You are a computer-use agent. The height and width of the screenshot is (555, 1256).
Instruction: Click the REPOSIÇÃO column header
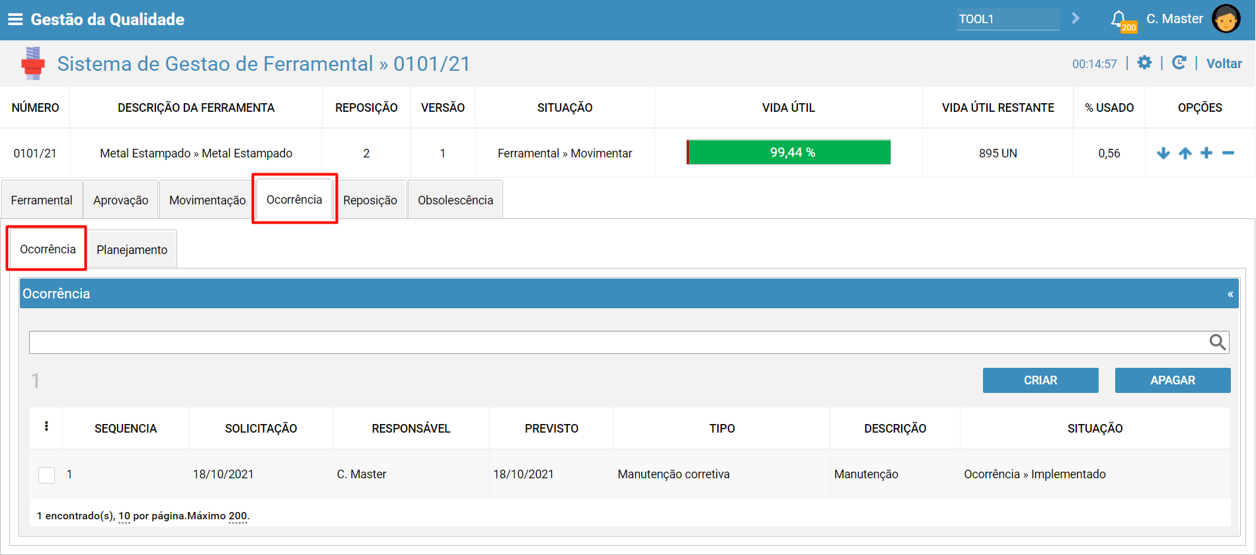pos(366,107)
